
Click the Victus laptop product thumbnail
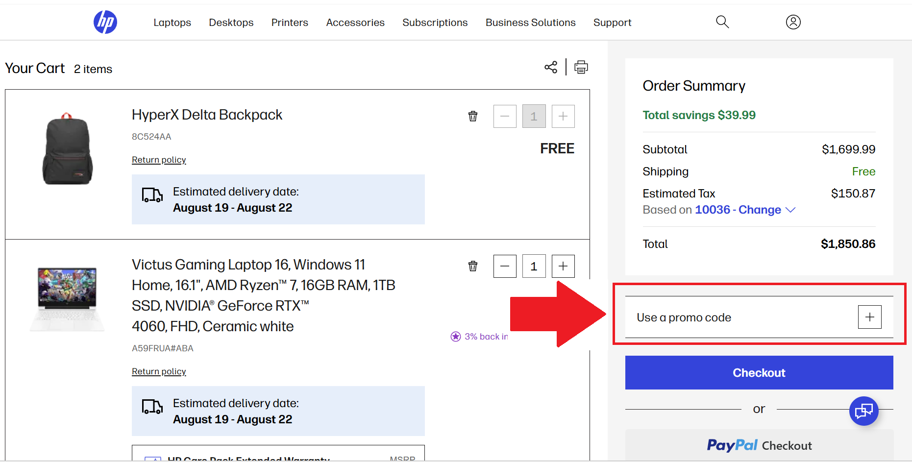(x=67, y=298)
